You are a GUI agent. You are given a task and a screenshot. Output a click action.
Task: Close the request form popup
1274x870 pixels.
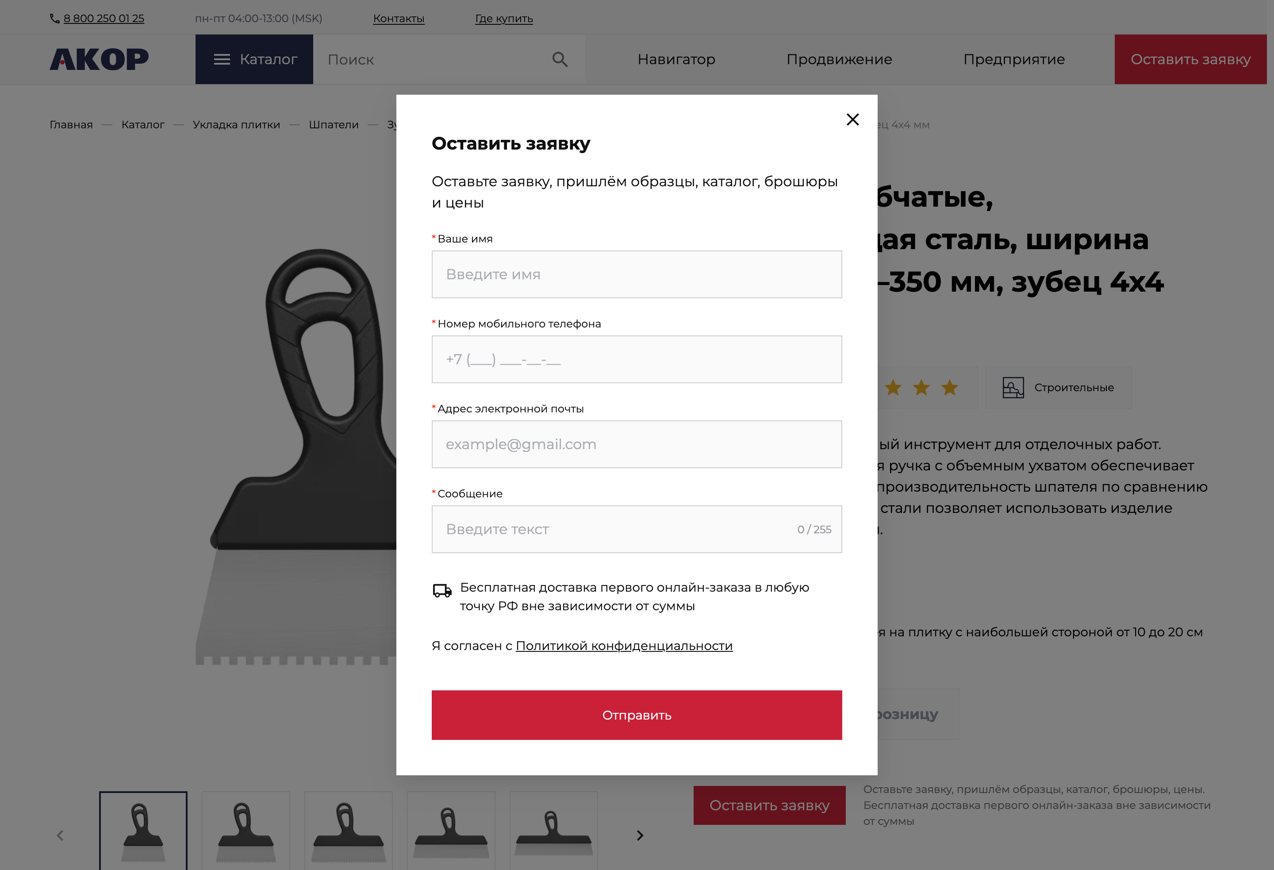[x=852, y=119]
